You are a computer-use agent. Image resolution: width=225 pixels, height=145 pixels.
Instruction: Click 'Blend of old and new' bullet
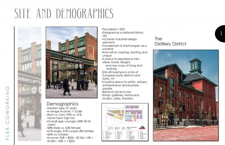[116, 92]
